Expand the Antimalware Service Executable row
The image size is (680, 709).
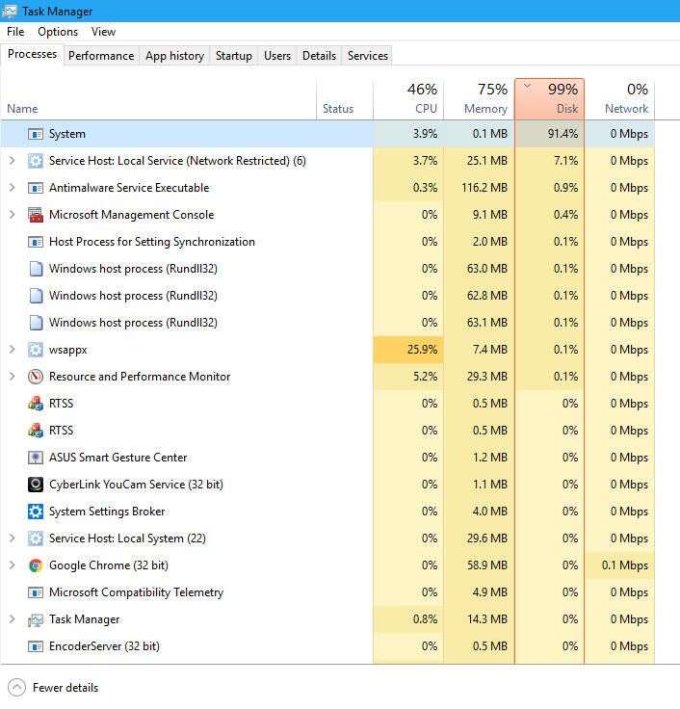tap(13, 188)
